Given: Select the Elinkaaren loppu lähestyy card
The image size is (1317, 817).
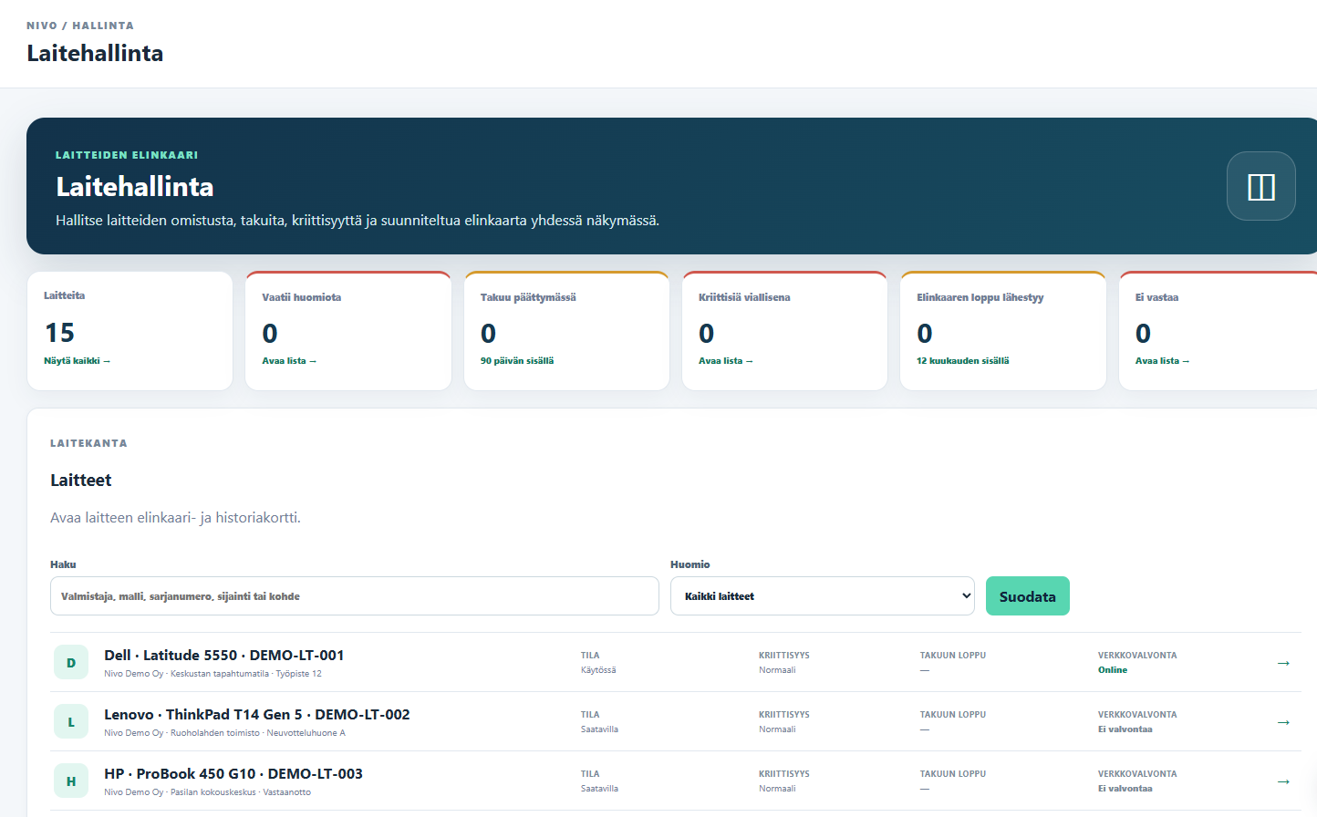Looking at the screenshot, I should 1002,331.
